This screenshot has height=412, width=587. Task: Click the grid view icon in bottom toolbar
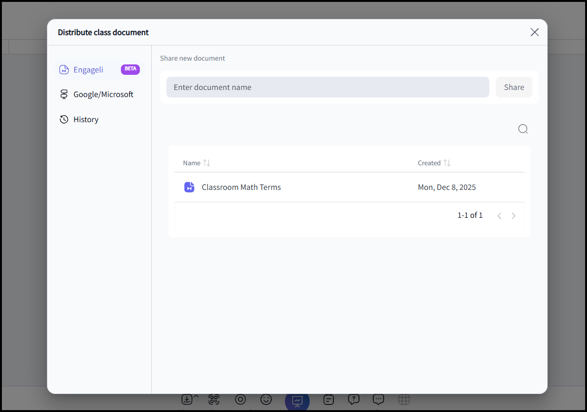point(404,400)
